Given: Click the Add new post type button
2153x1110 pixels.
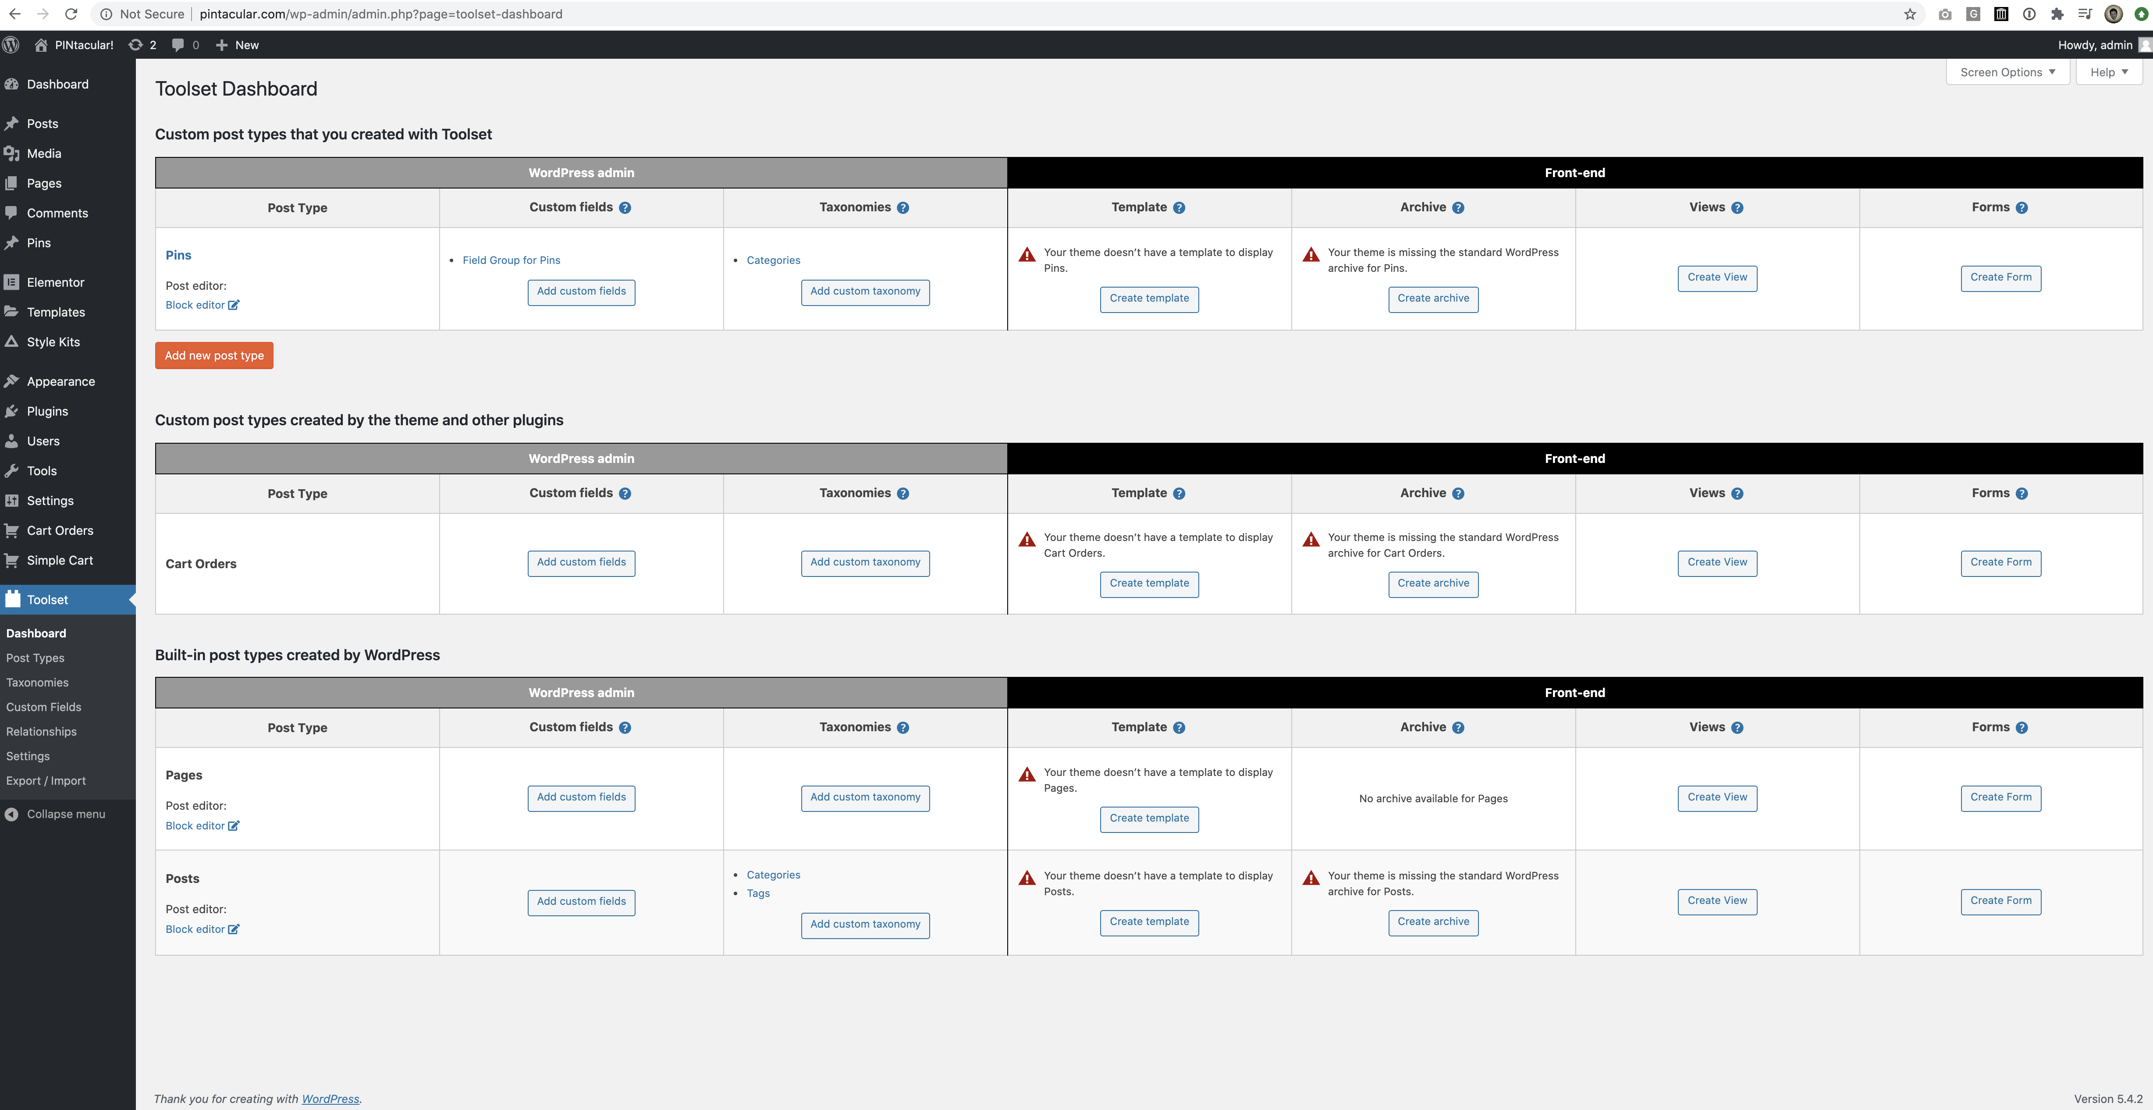Looking at the screenshot, I should point(214,355).
